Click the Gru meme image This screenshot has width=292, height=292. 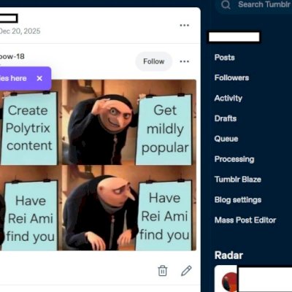point(98,165)
